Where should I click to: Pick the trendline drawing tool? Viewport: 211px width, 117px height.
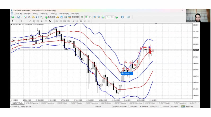[29, 21]
